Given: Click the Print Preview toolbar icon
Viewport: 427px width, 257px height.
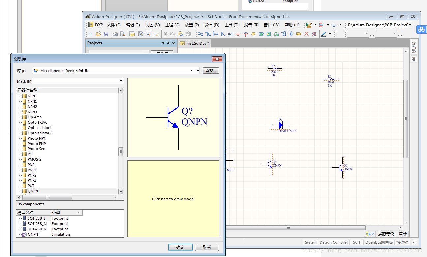Looking at the screenshot, I should point(122,34).
